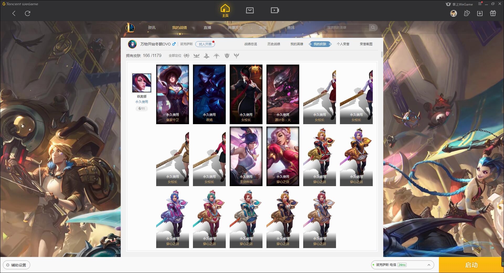Select 我的皮肤 sub-tab
Viewport: 504px width, 273px height.
click(x=320, y=44)
